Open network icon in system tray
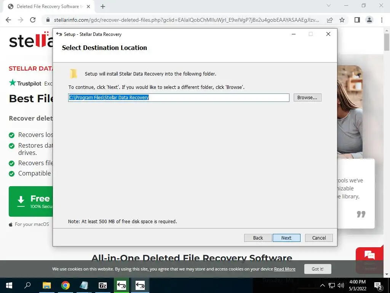This screenshot has height=293, width=390. pos(332,285)
